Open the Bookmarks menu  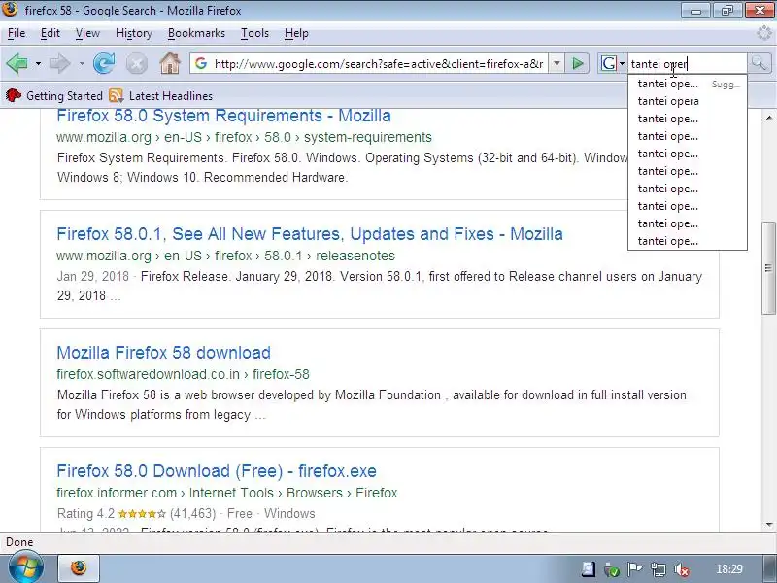[196, 33]
